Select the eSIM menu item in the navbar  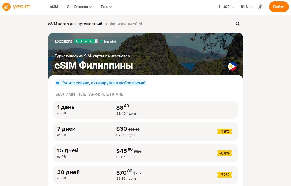[x=54, y=7]
